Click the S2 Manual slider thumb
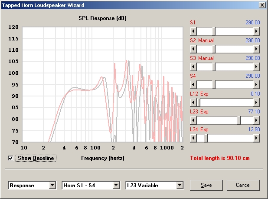Image resolution: width=268 pixels, height=199 pixels. [214, 49]
